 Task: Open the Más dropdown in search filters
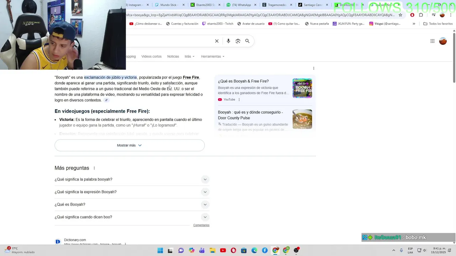(x=190, y=57)
